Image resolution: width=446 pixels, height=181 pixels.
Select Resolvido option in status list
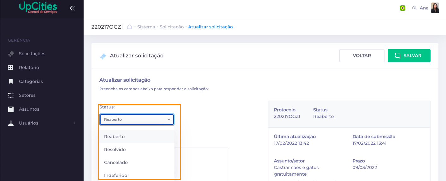click(137, 149)
